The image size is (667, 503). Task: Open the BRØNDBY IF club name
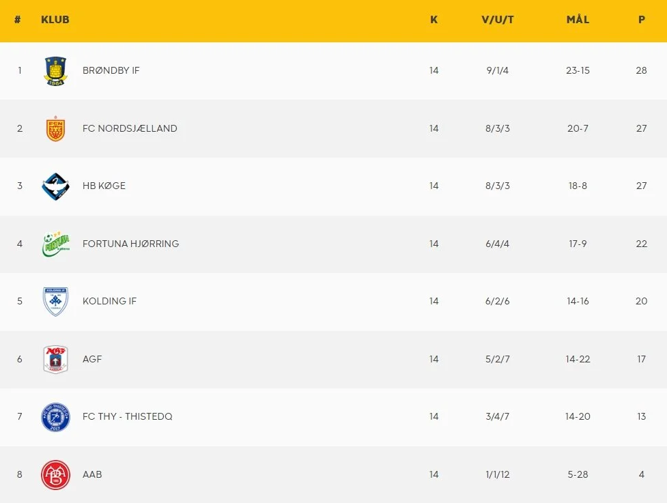[x=111, y=70]
